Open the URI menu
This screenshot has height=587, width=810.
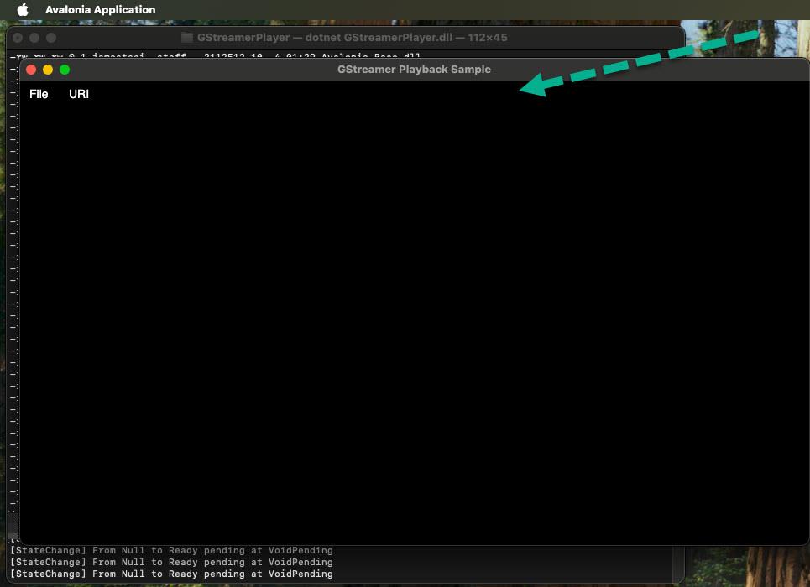(x=79, y=94)
